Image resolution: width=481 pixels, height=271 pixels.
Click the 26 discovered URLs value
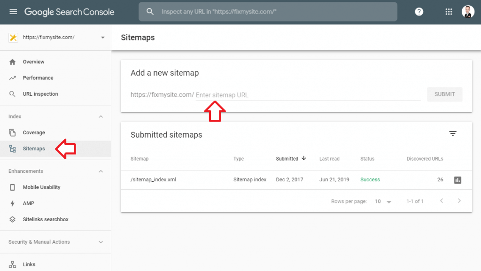pyautogui.click(x=440, y=179)
